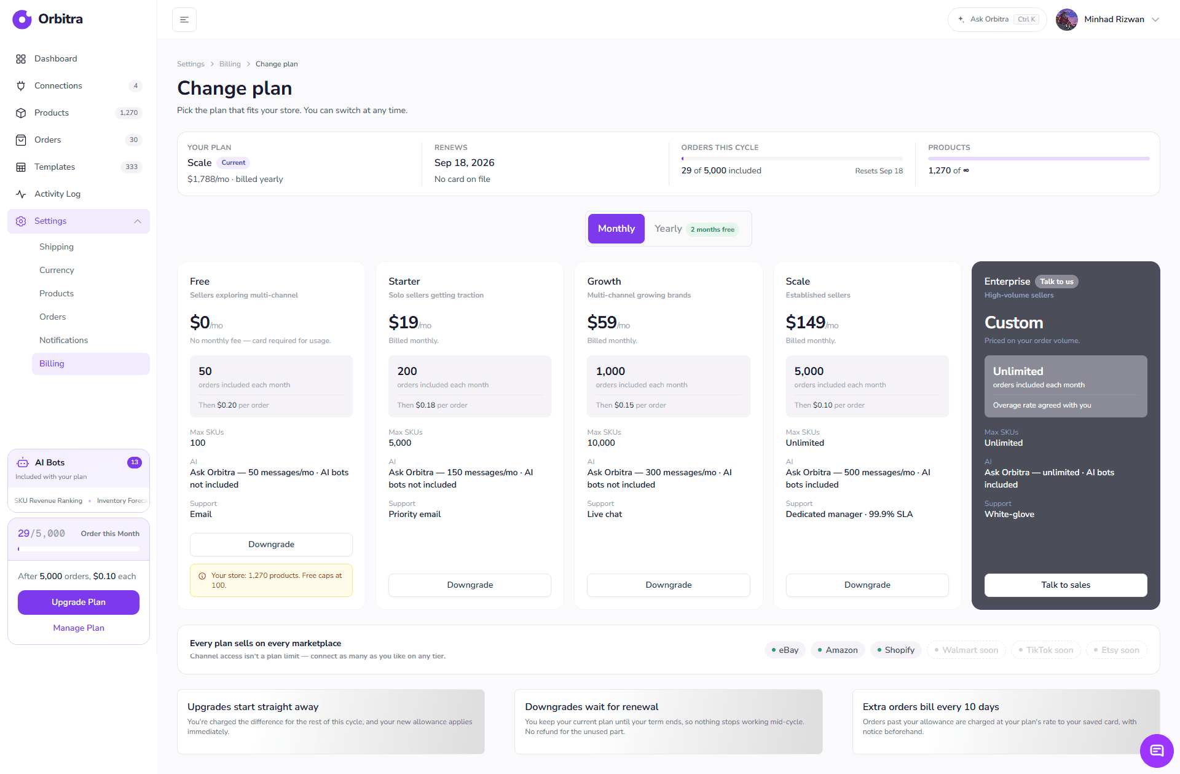1180x774 pixels.
Task: Downgrade to the Growth plan
Action: pyautogui.click(x=669, y=585)
